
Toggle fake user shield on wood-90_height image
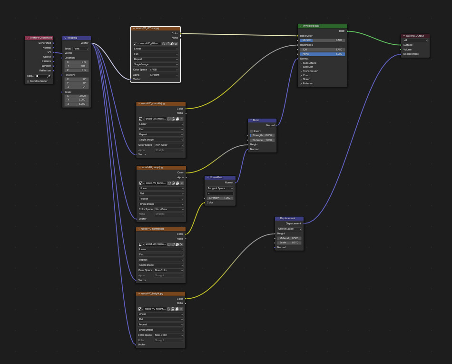[x=168, y=309]
